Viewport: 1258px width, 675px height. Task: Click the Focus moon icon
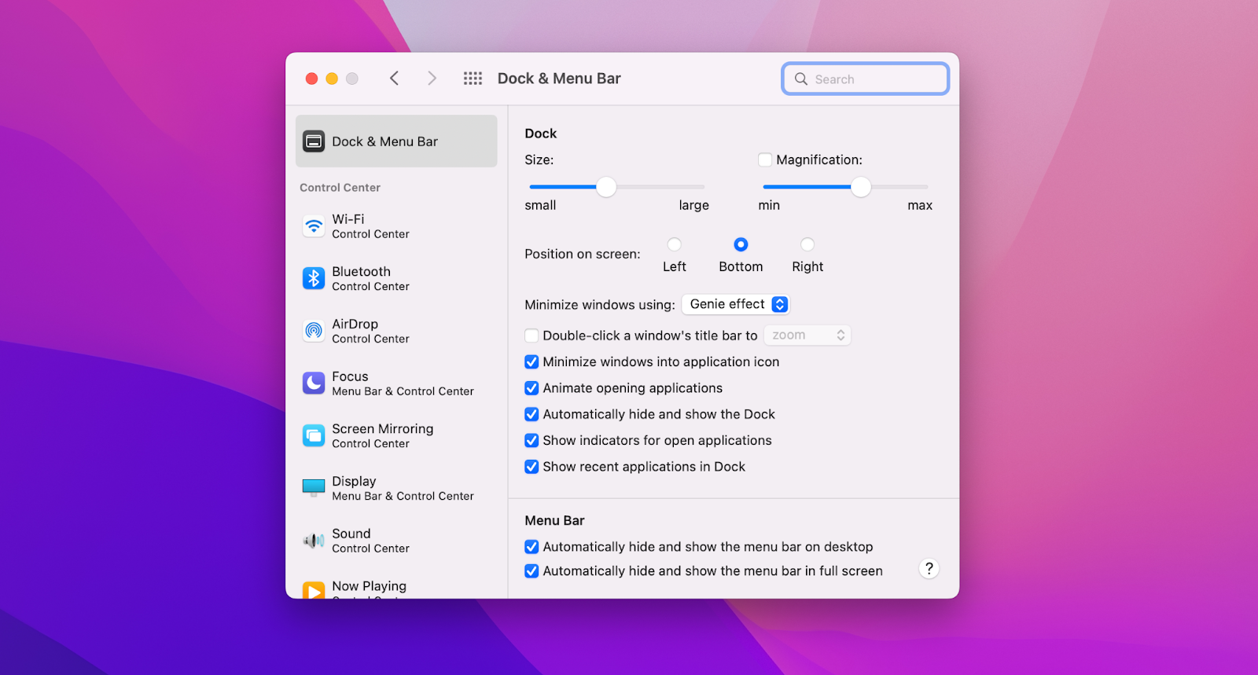coord(314,383)
